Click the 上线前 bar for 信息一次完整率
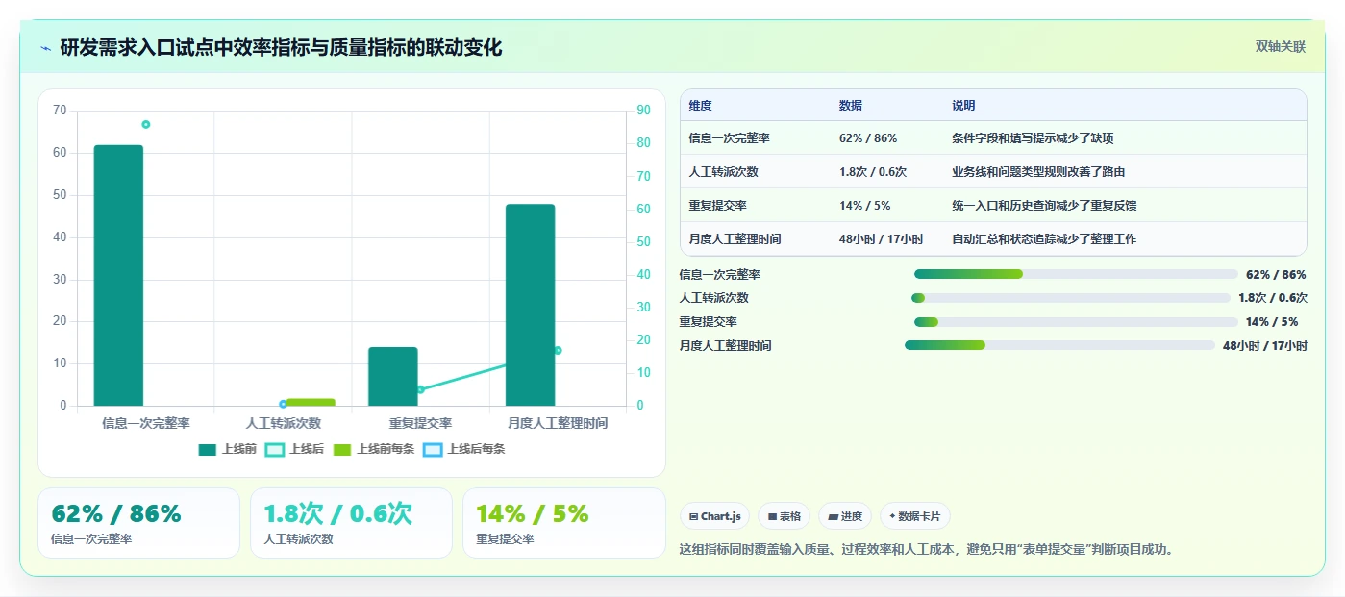 118,275
